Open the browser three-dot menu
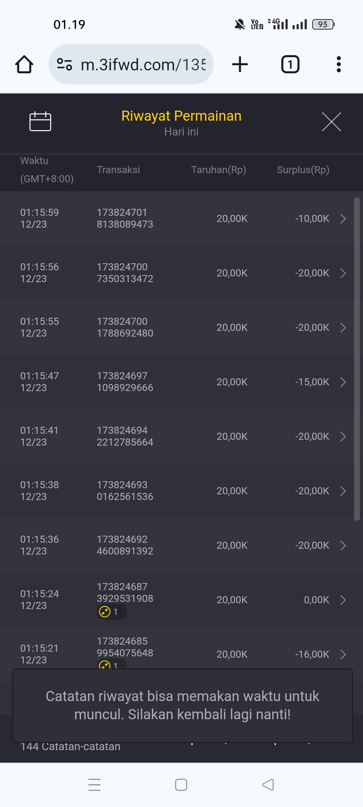The width and height of the screenshot is (363, 807). tap(338, 64)
